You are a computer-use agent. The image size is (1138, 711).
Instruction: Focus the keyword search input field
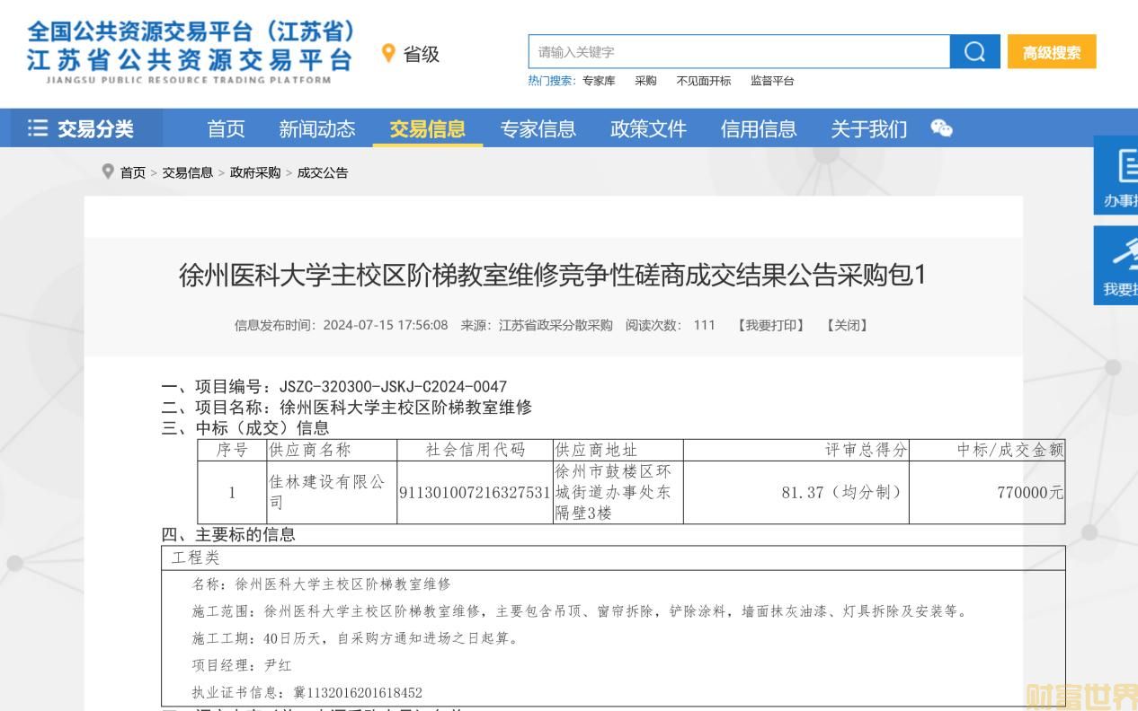[x=739, y=52]
